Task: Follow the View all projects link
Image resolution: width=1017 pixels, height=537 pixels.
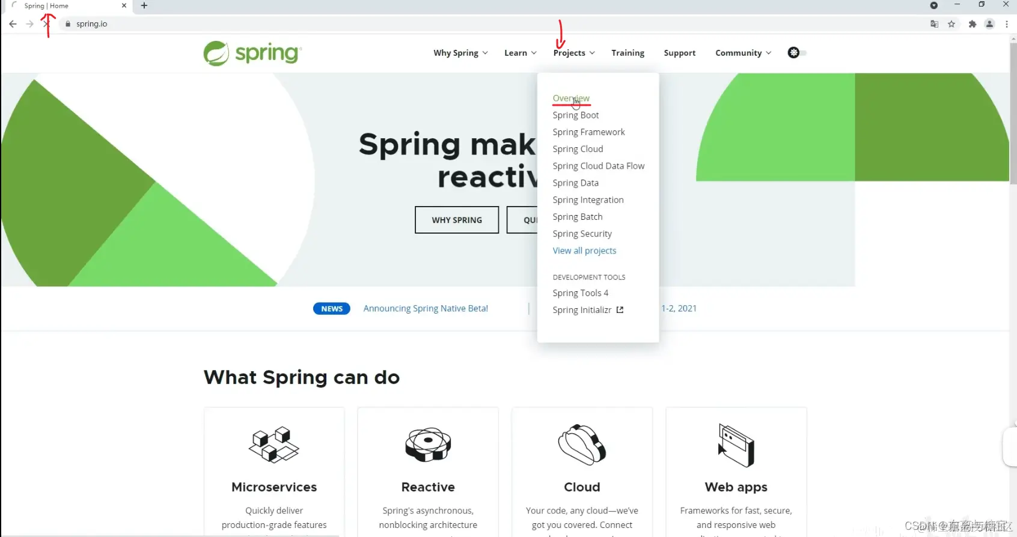Action: (584, 250)
